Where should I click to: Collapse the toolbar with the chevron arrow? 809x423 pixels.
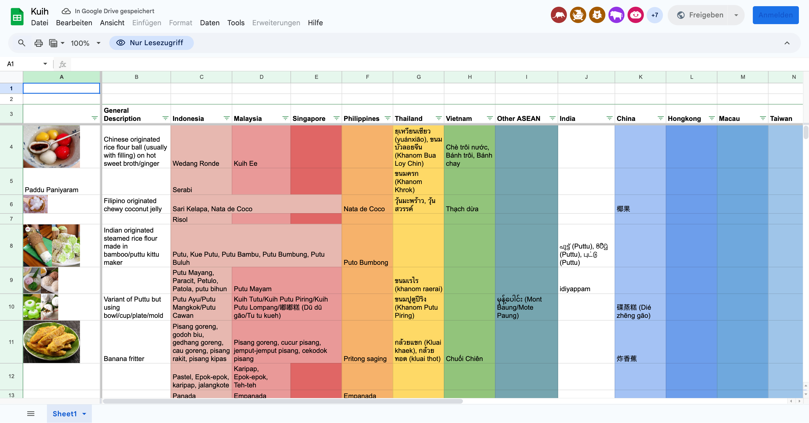click(787, 43)
